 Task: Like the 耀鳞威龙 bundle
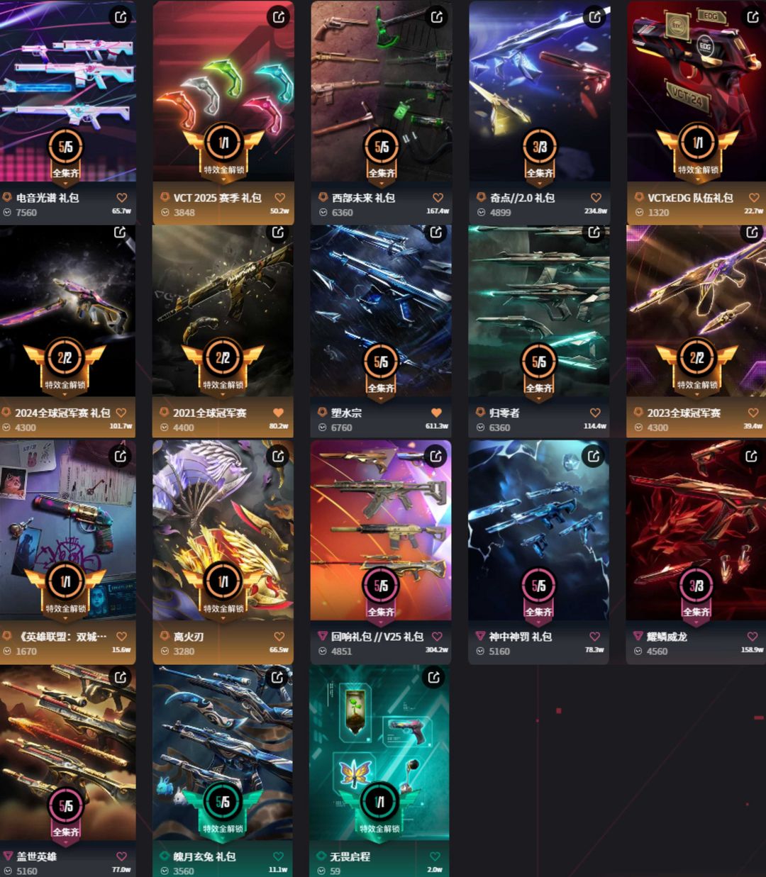click(x=752, y=637)
